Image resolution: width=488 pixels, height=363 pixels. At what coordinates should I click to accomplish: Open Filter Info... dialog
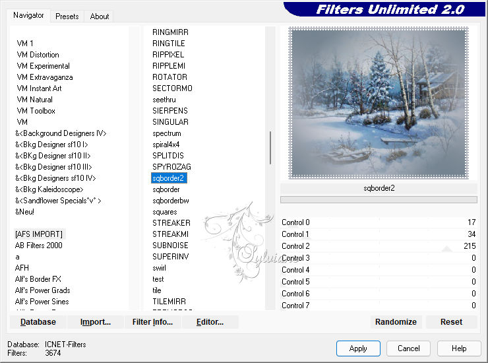point(152,322)
